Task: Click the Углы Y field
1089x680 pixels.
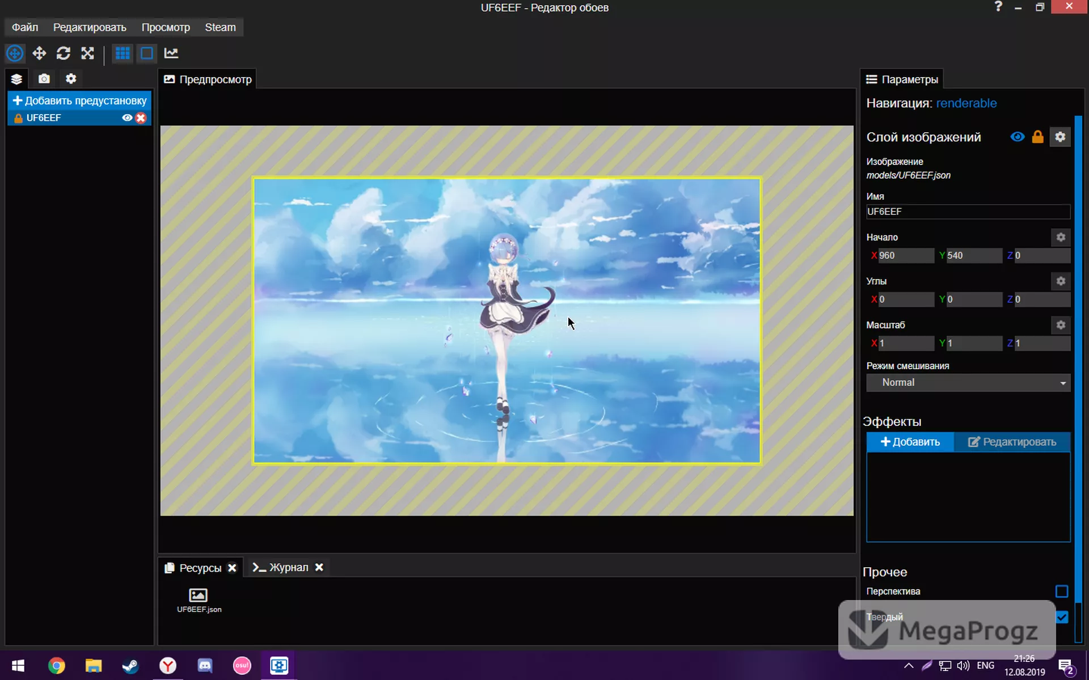Action: pos(974,299)
